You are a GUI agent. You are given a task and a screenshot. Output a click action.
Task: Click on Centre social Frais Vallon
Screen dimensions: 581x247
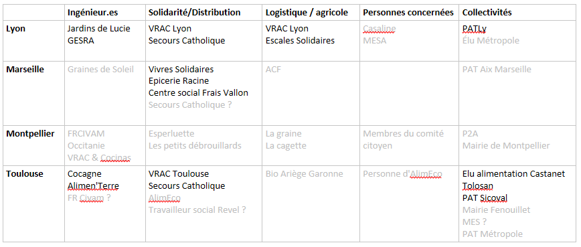pos(198,93)
